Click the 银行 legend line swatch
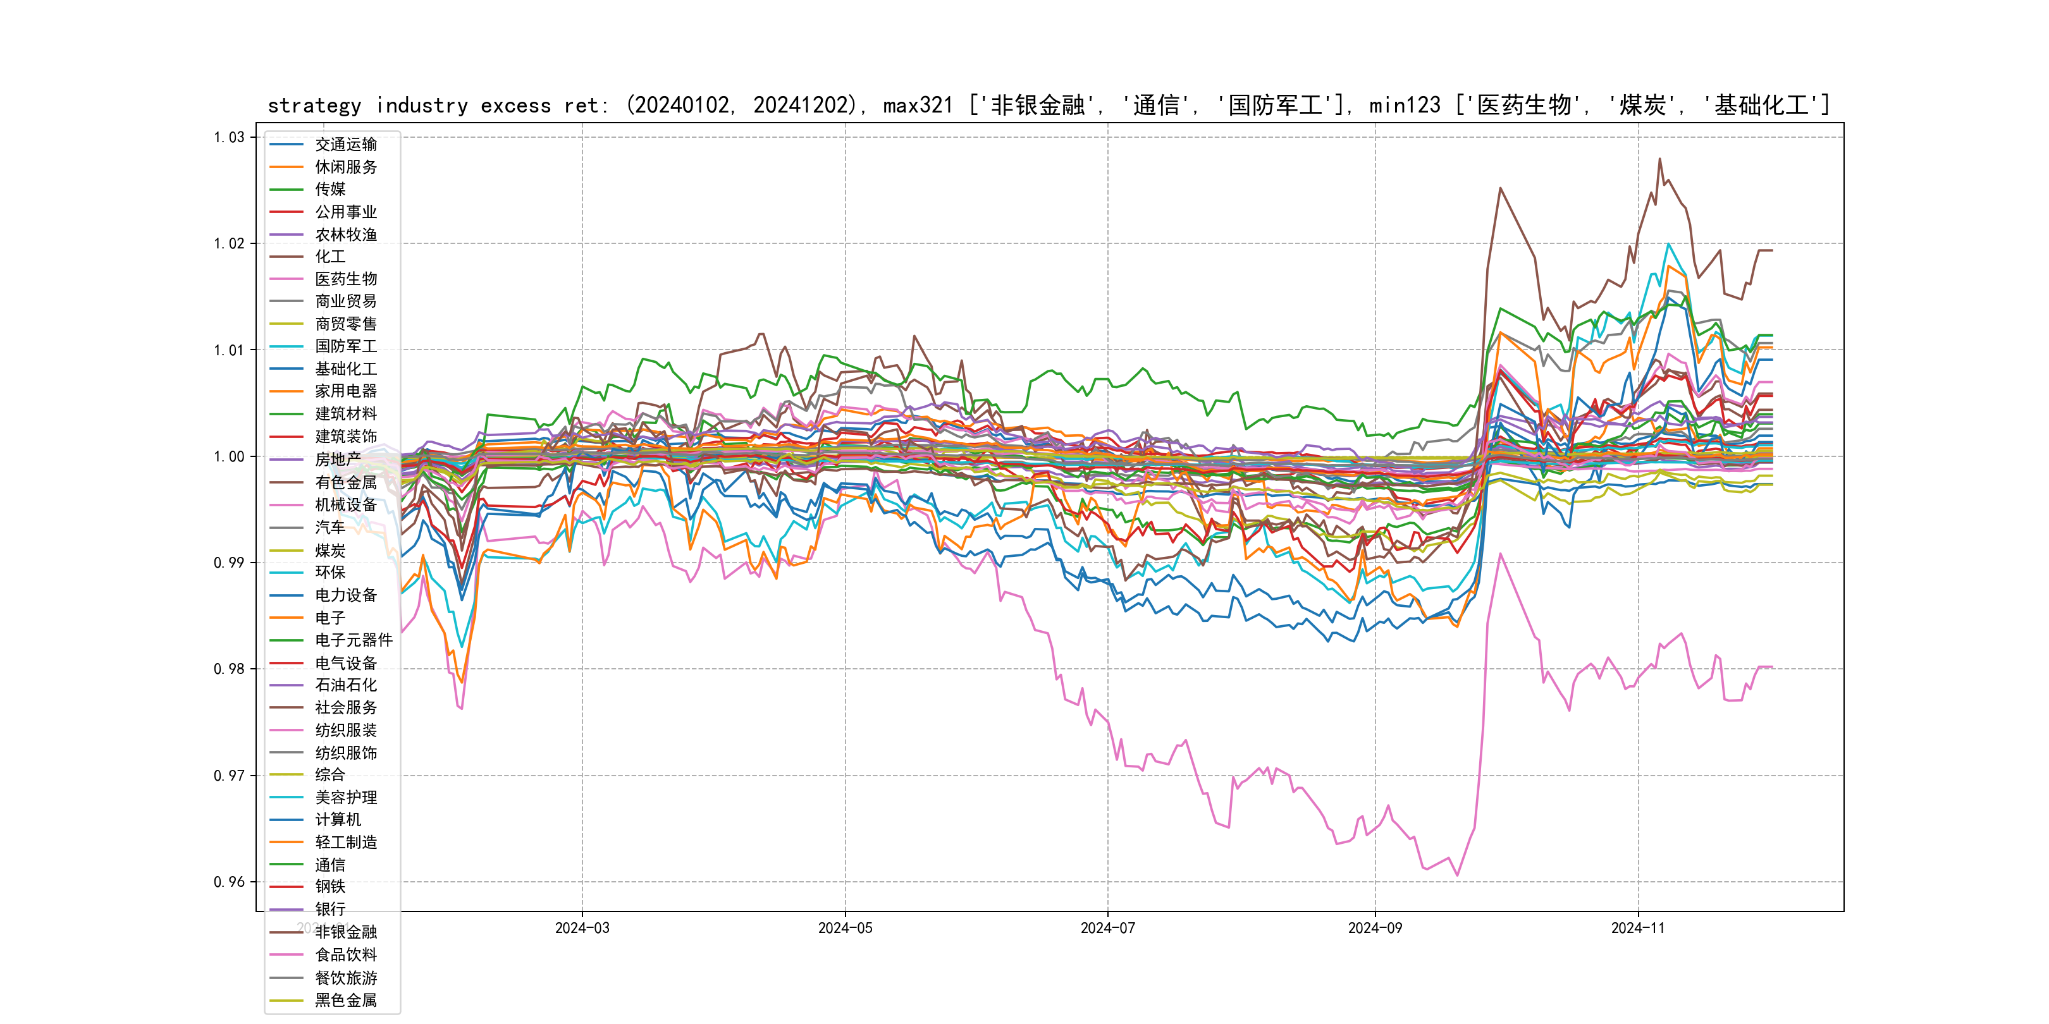The width and height of the screenshot is (2049, 1024). click(286, 910)
